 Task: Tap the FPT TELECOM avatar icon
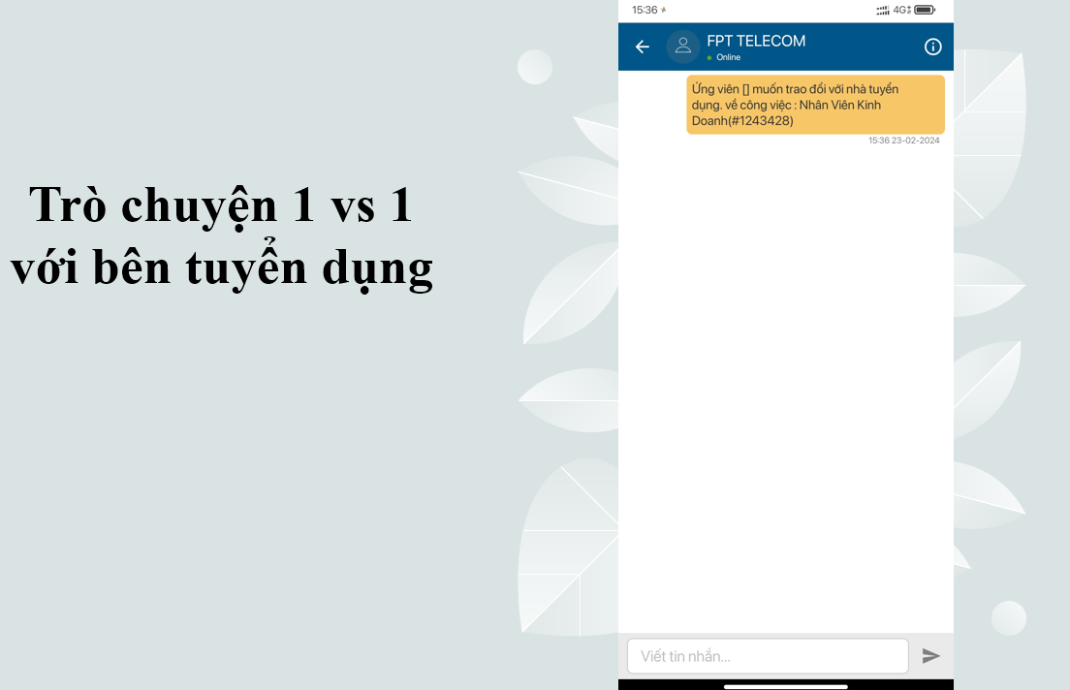(x=682, y=47)
